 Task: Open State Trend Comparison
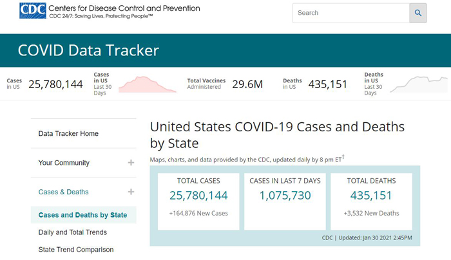[76, 249]
